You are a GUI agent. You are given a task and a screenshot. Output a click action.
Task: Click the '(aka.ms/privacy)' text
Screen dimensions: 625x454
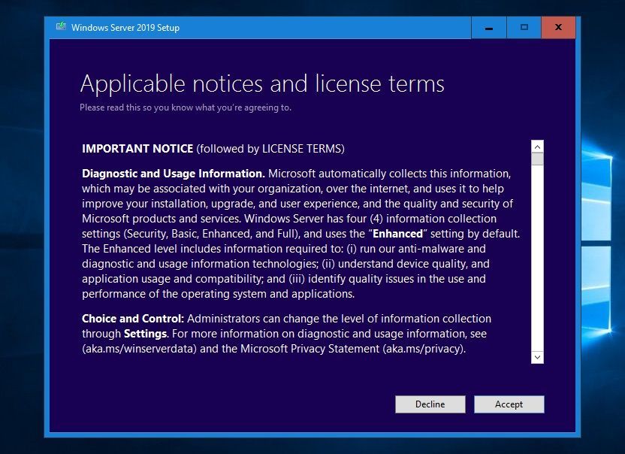coord(424,349)
